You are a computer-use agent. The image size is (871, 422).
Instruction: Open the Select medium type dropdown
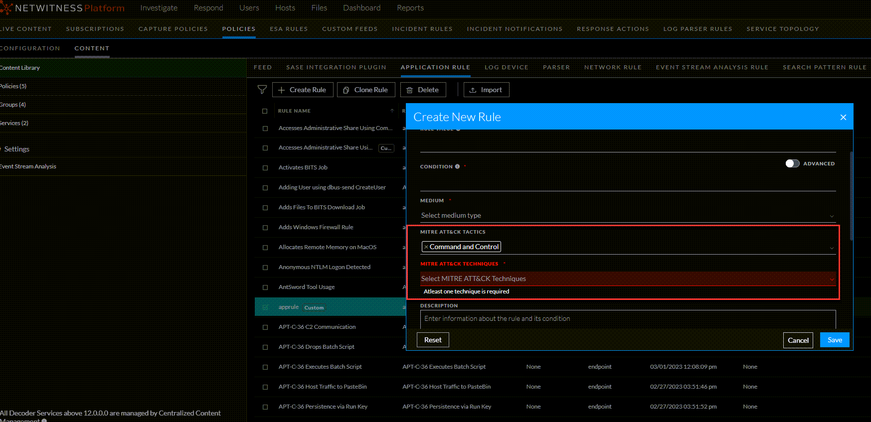(628, 215)
